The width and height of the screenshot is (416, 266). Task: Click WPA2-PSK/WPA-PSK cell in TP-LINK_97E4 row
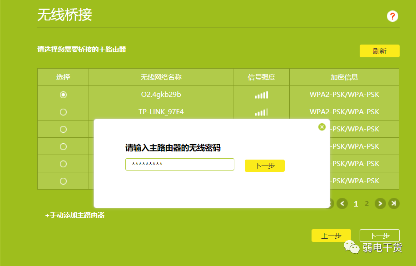click(x=344, y=111)
